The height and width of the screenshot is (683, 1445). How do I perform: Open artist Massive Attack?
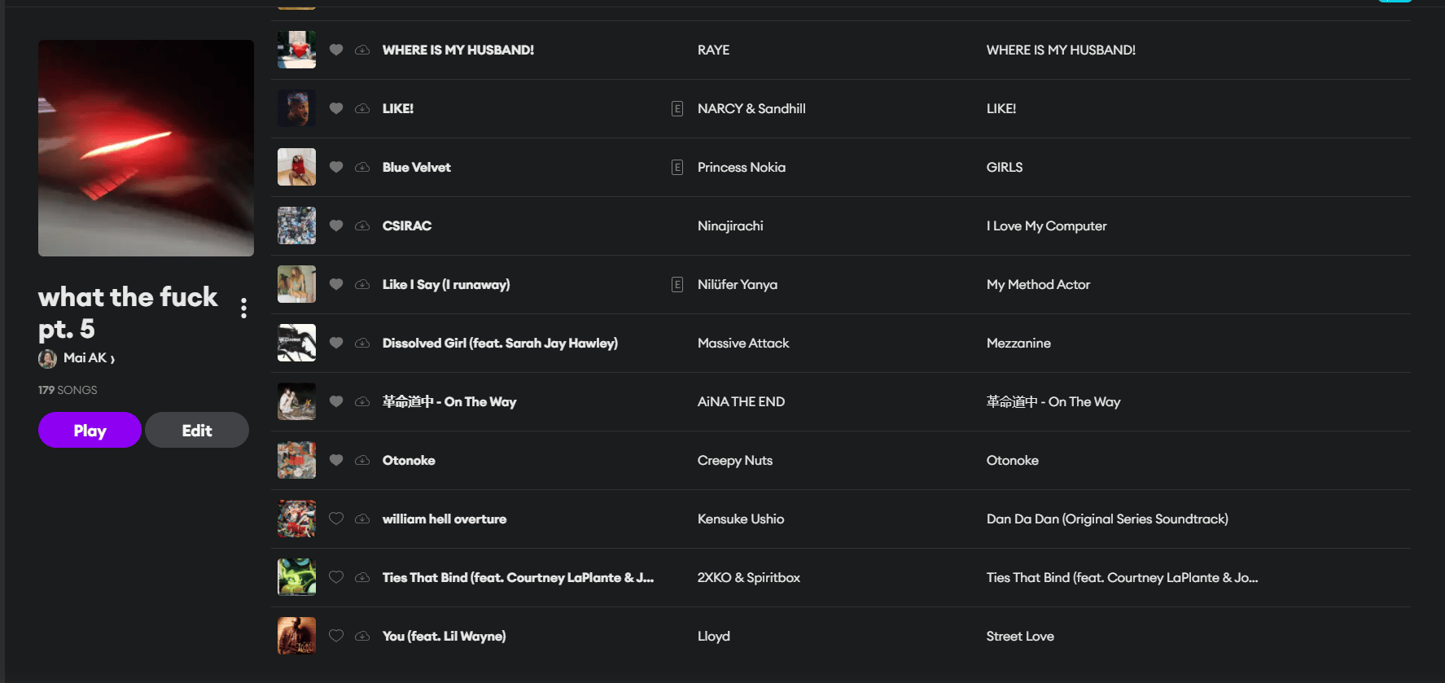pyautogui.click(x=743, y=343)
